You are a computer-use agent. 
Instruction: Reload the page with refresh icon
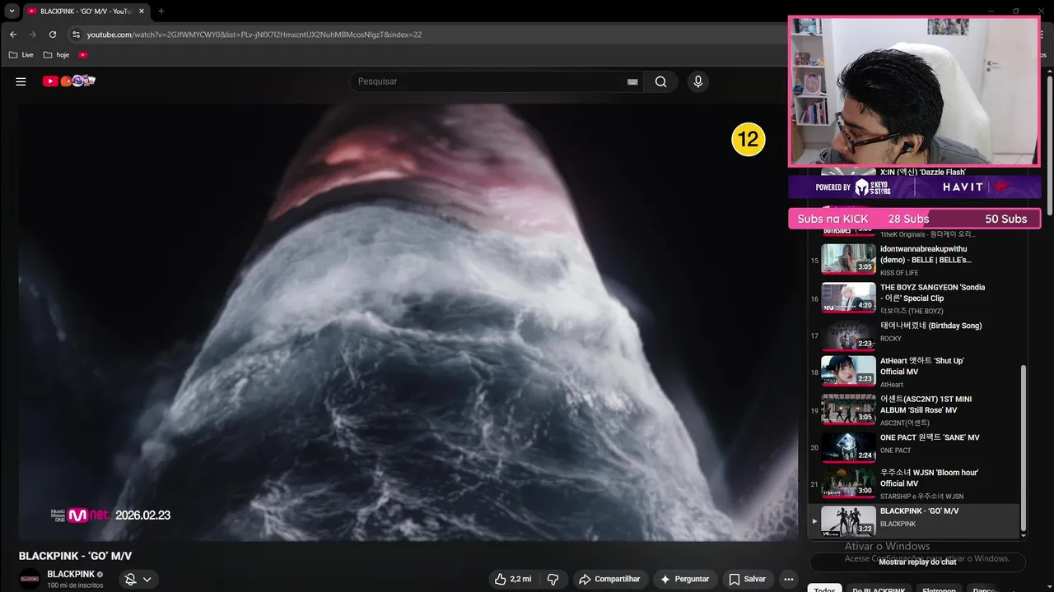click(x=53, y=35)
